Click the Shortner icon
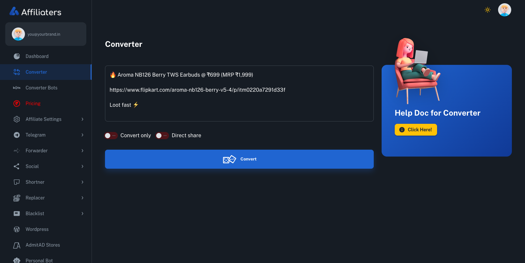The image size is (525, 263). 17,182
